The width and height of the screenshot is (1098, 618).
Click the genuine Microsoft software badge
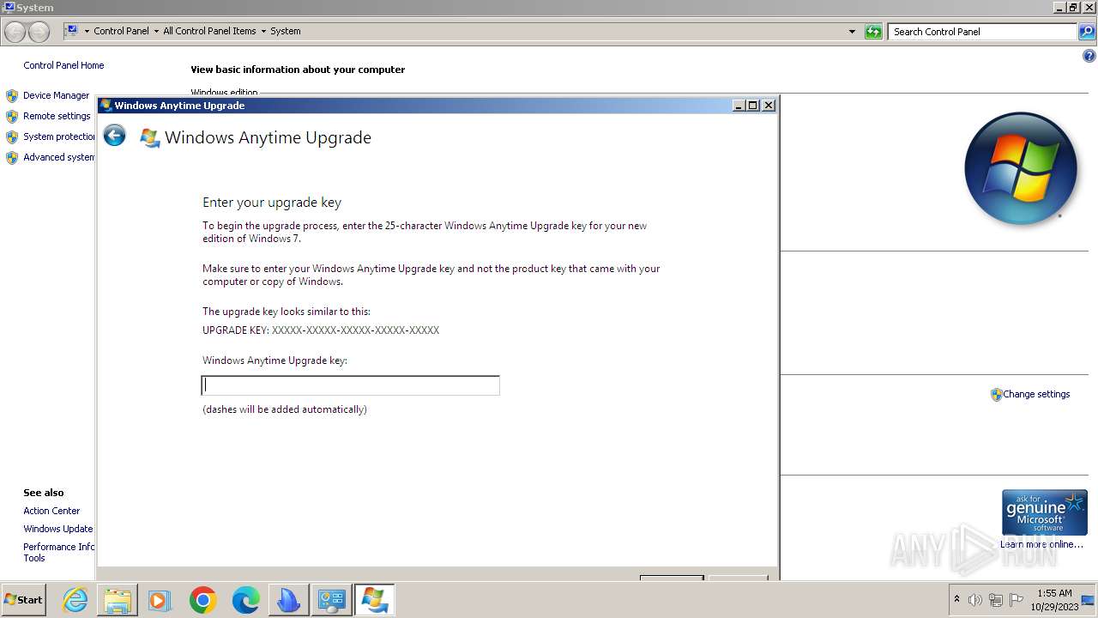(x=1044, y=512)
